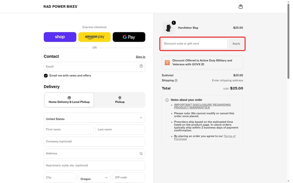
Task: Focus the ZIP code field
Action: (x=129, y=178)
